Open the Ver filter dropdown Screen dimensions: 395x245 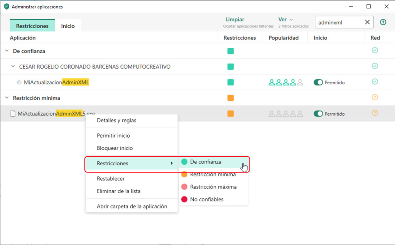point(285,20)
